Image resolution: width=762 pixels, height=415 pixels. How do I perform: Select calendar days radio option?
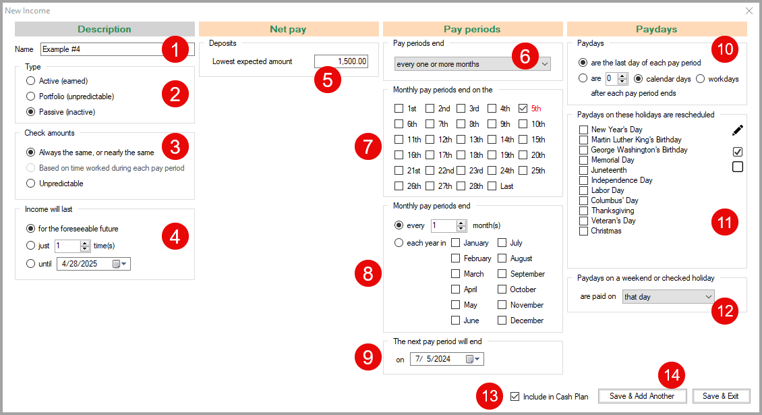tap(638, 78)
